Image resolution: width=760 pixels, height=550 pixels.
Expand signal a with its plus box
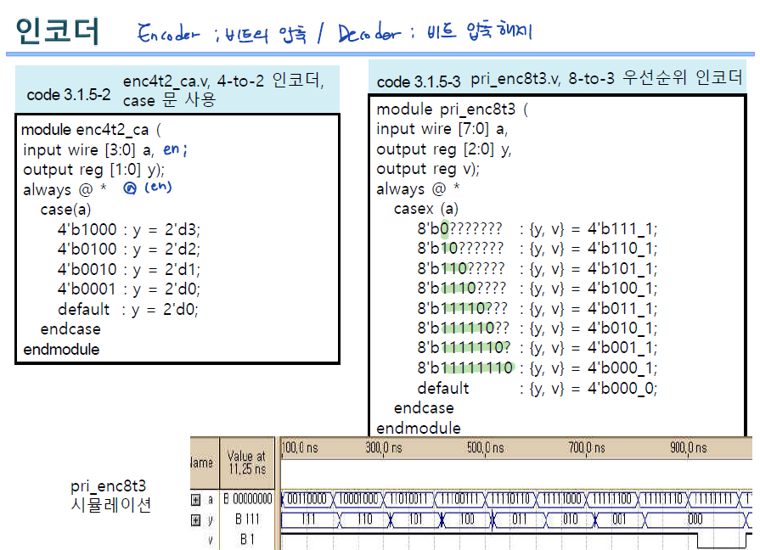(x=196, y=500)
